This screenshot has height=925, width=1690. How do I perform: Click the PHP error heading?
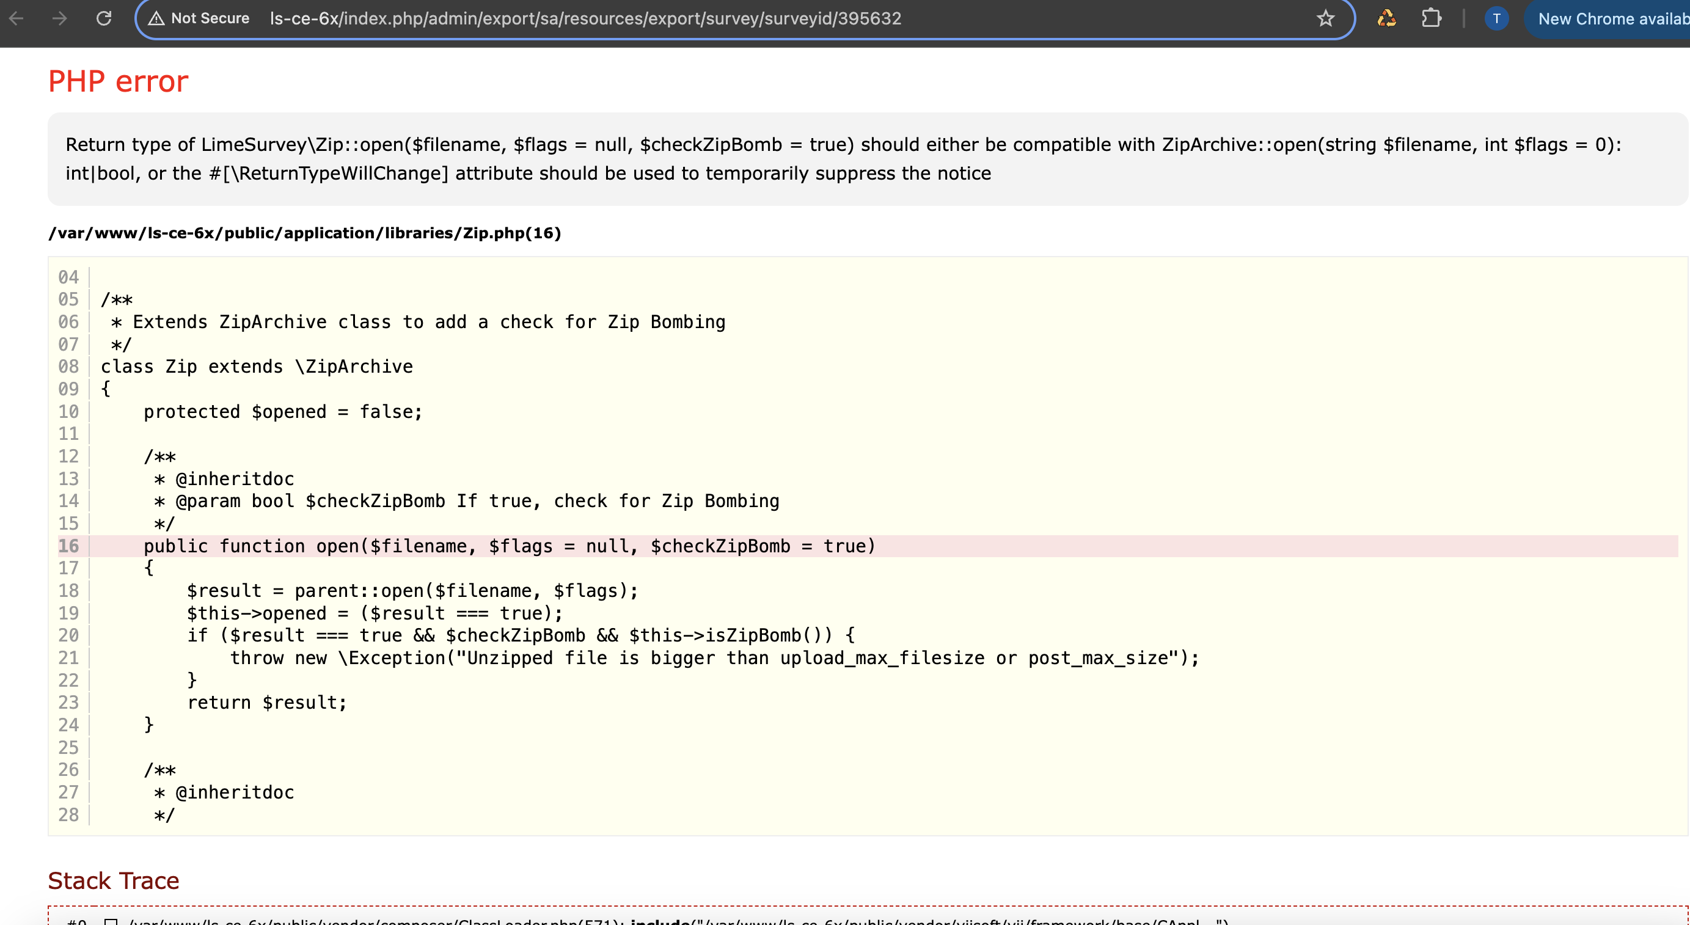point(118,81)
